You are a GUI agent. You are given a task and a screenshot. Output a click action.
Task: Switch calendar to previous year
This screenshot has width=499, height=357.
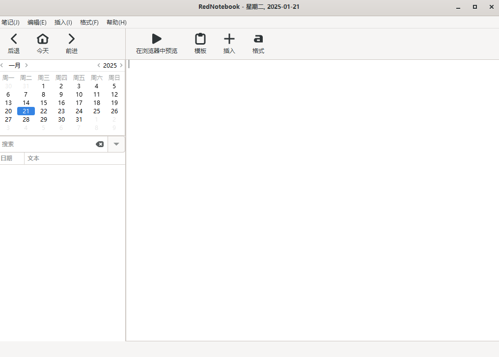click(99, 65)
